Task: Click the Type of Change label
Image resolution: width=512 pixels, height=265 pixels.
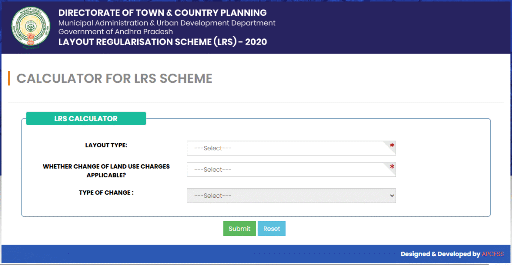Action: pos(106,192)
